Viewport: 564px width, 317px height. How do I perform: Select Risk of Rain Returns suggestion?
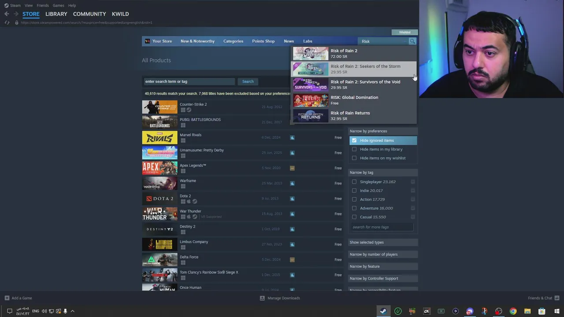pyautogui.click(x=354, y=116)
